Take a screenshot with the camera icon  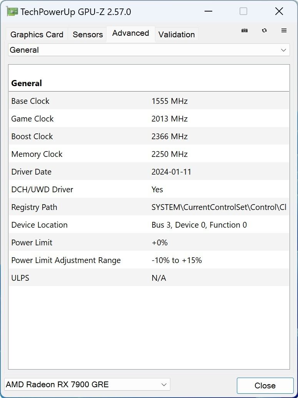(245, 30)
